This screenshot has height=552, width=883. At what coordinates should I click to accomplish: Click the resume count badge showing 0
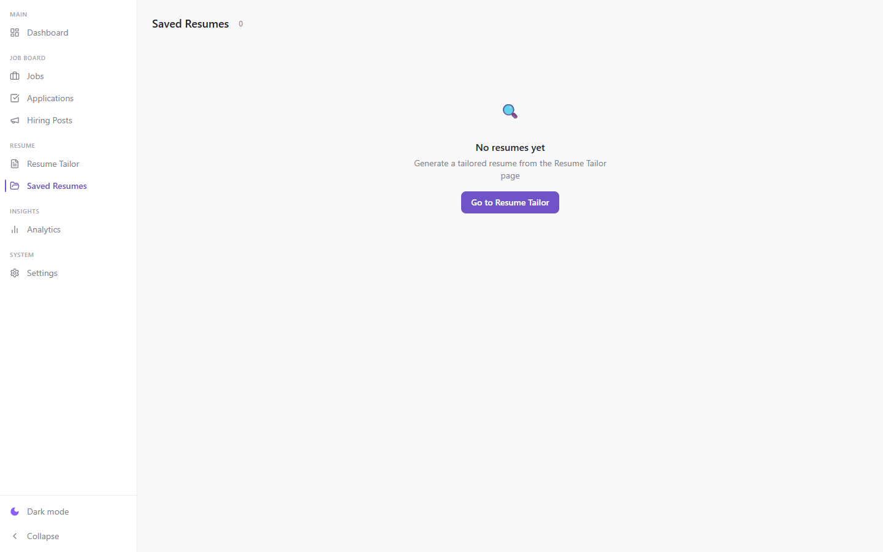click(241, 24)
